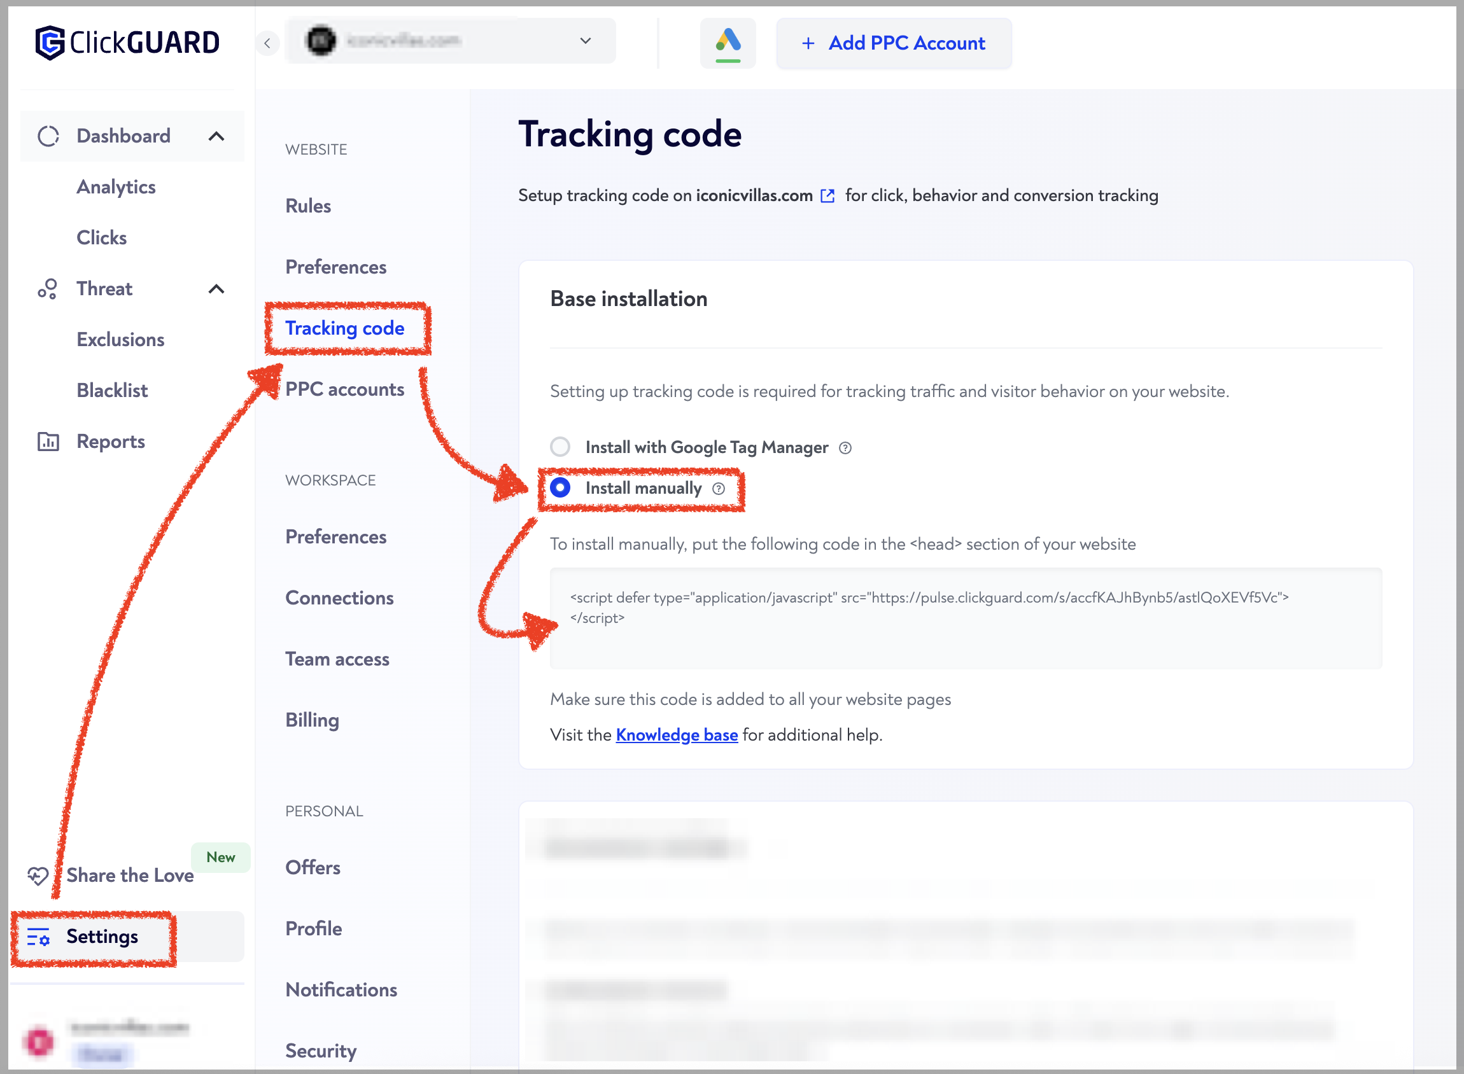Click the site favicon in website selector
Screen dimensions: 1464x1074
(x=321, y=41)
